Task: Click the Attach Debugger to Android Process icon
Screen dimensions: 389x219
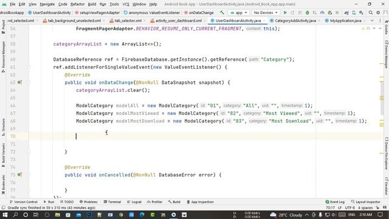Action: 329,12
